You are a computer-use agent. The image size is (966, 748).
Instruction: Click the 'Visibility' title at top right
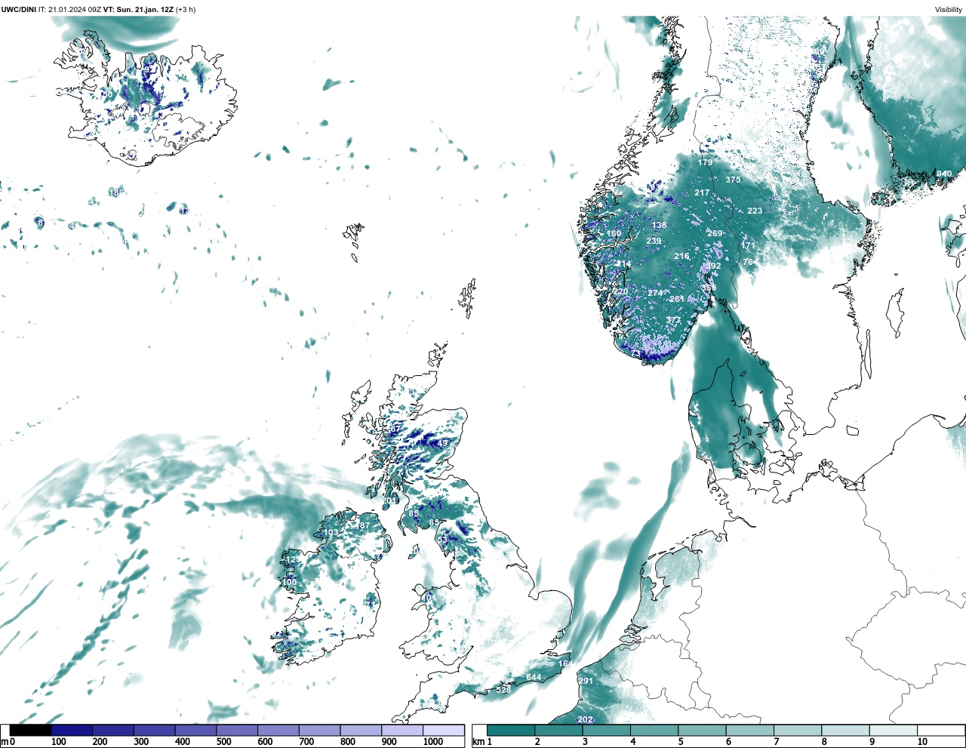pyautogui.click(x=949, y=9)
